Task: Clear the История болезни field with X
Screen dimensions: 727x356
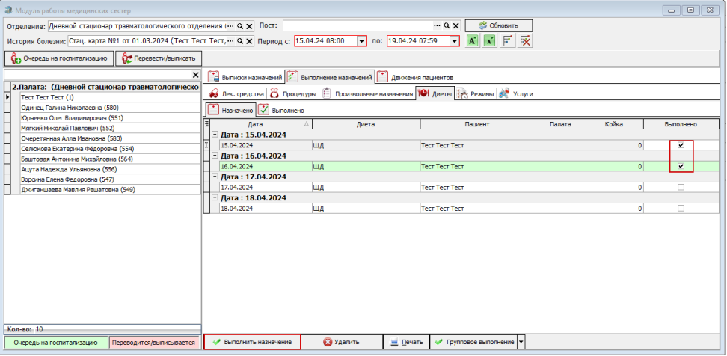Action: click(249, 41)
